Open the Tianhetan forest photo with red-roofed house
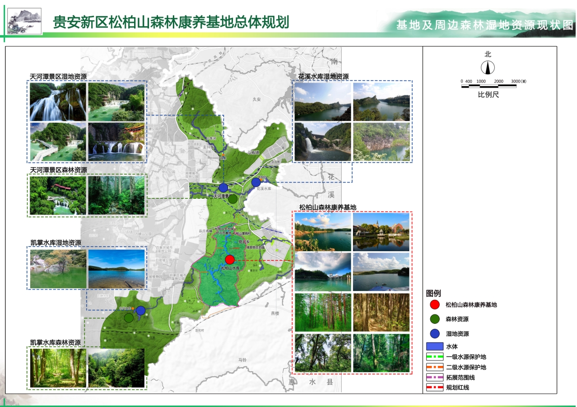Screen dimensions: 577x407 pos(58,195)
